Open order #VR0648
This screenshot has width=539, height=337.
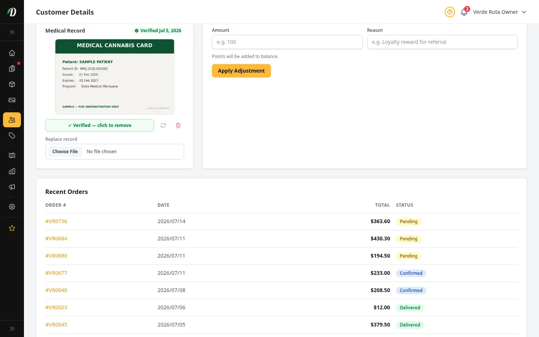click(56, 290)
